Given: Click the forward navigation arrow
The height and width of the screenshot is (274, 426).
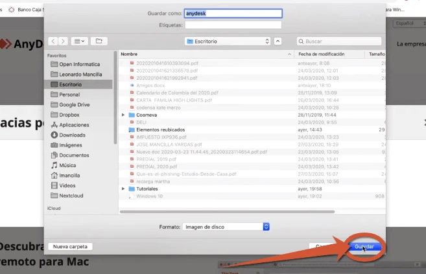Looking at the screenshot, I should (62, 41).
